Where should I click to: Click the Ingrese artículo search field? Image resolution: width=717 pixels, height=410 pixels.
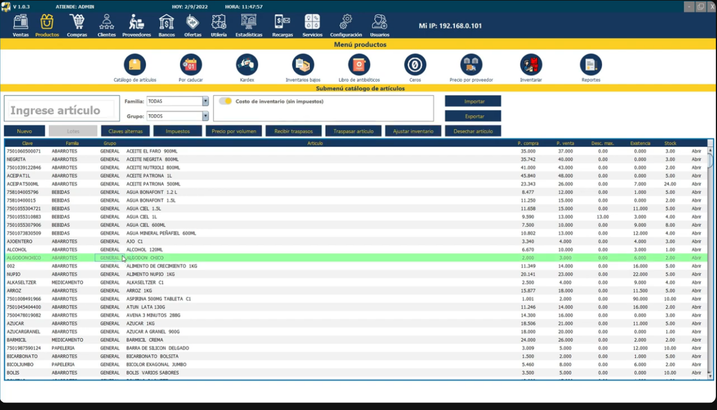pyautogui.click(x=62, y=110)
